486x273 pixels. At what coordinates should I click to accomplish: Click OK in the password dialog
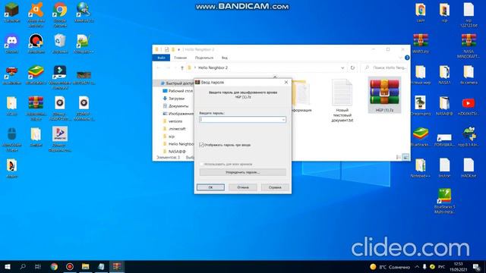click(x=210, y=187)
